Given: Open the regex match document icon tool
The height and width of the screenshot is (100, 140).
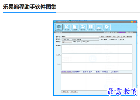Looking at the screenshot, I should pos(75,27).
